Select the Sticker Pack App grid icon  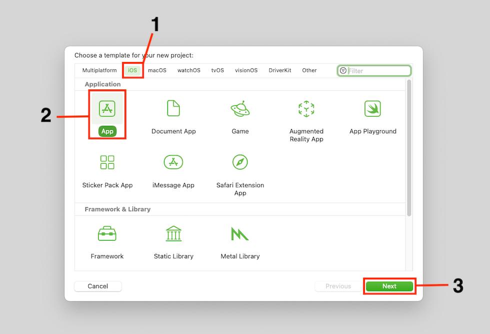tap(107, 162)
